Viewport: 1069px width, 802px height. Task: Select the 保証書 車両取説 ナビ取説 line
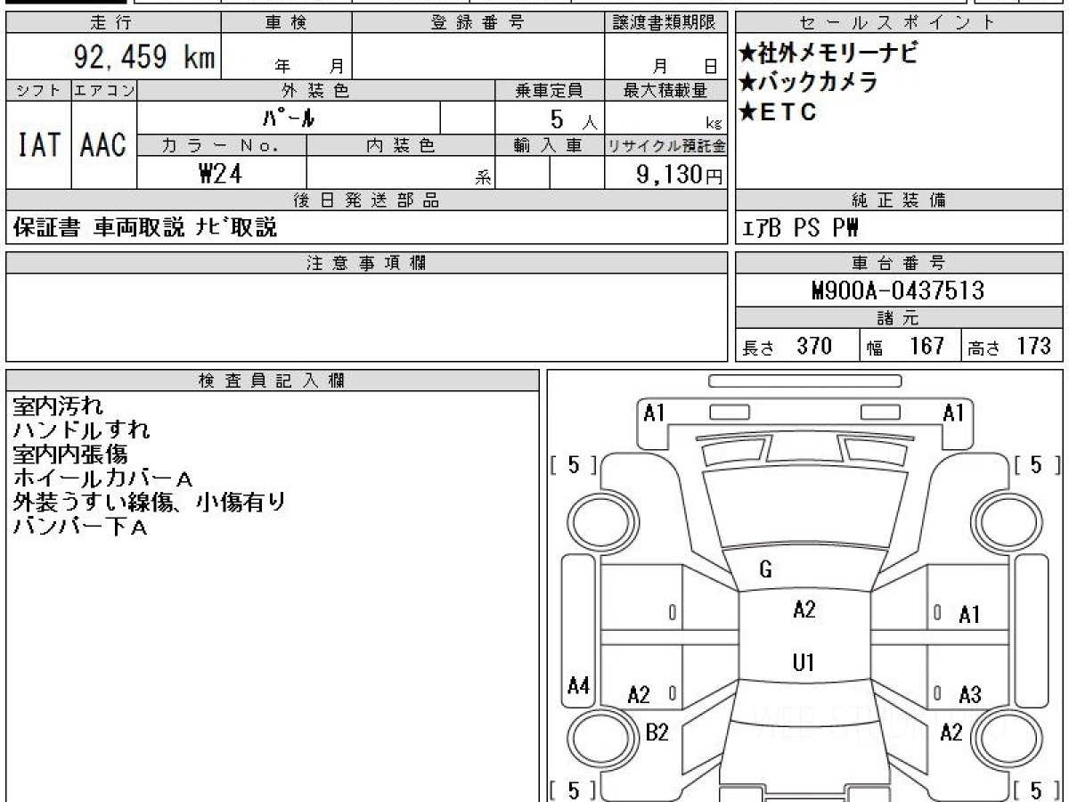(x=146, y=228)
